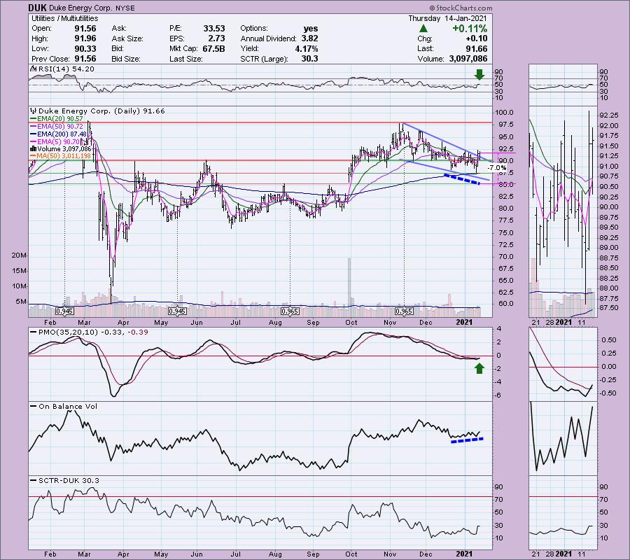
Task: Click the Bid Size label
Action: tap(126, 59)
